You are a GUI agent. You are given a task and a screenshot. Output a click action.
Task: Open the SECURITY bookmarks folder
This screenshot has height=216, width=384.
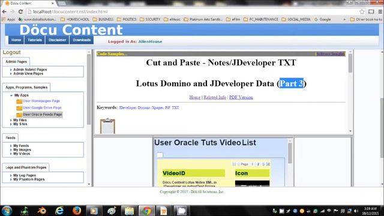pyautogui.click(x=150, y=19)
